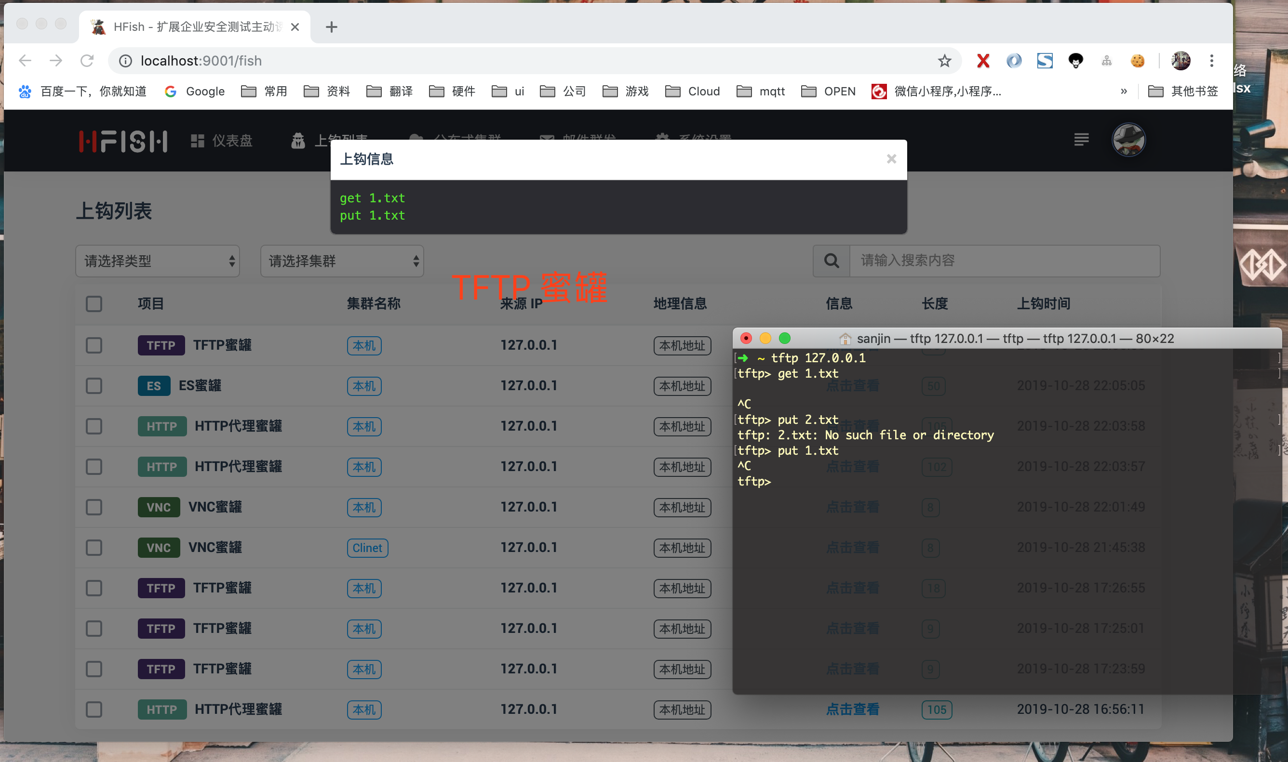Close the 上钩信息 dialog
Image resolution: width=1288 pixels, height=762 pixels.
[x=891, y=159]
